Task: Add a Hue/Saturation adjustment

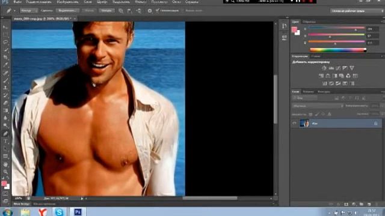Action: pos(321,76)
